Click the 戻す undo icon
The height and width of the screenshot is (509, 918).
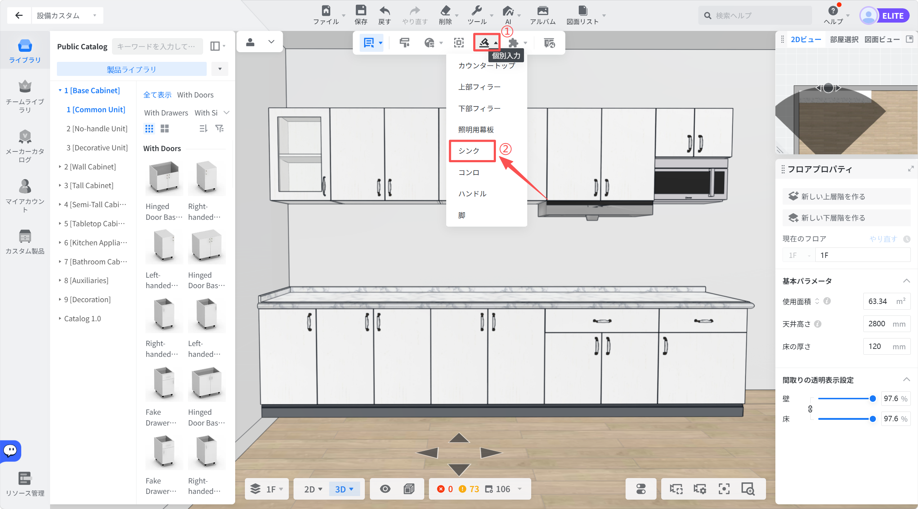pos(385,11)
